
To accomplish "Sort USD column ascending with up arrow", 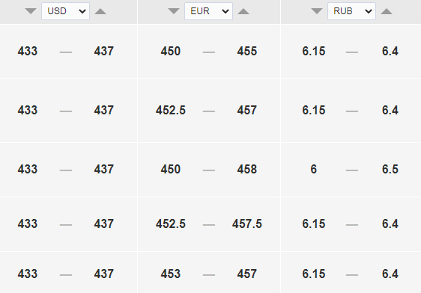I will (100, 11).
